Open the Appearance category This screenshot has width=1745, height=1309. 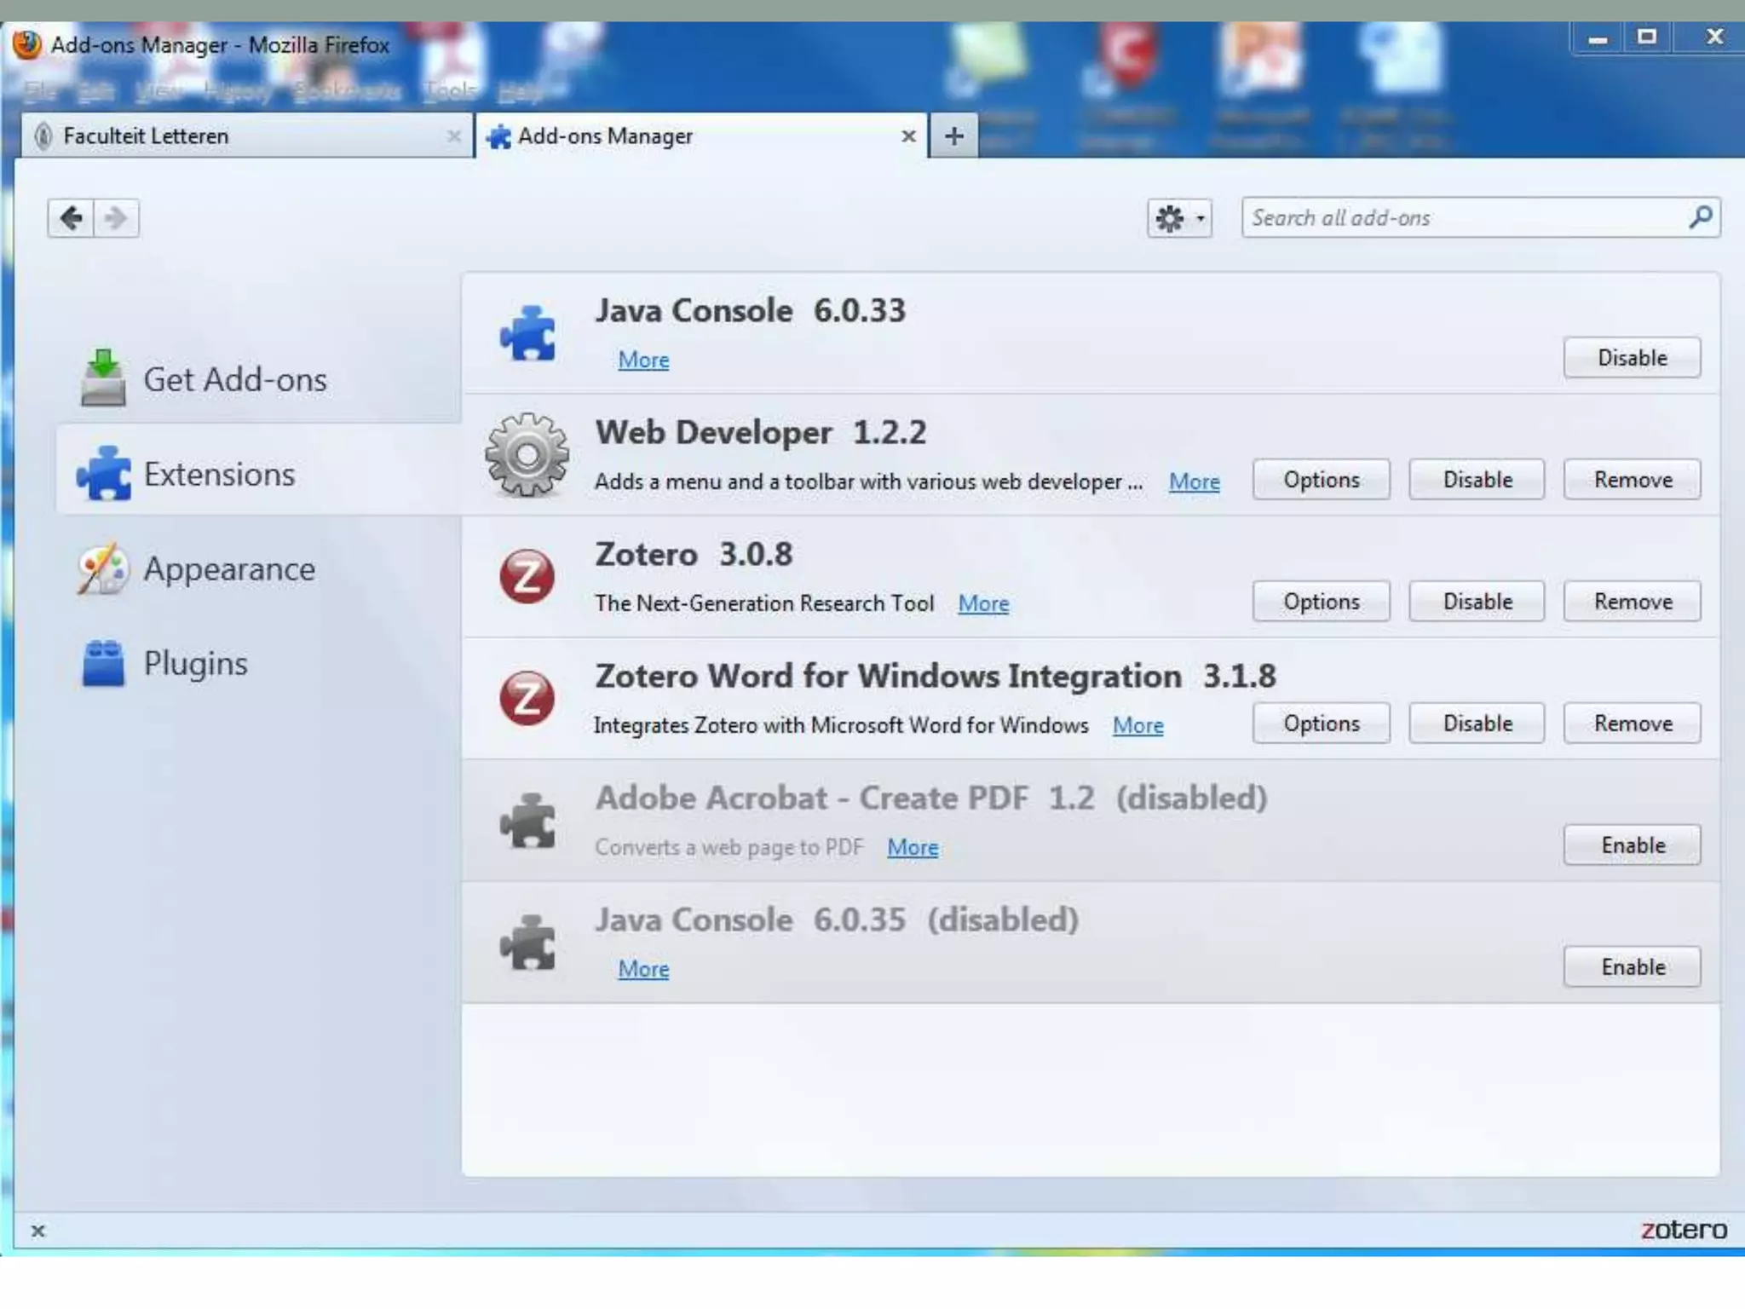[x=197, y=568]
